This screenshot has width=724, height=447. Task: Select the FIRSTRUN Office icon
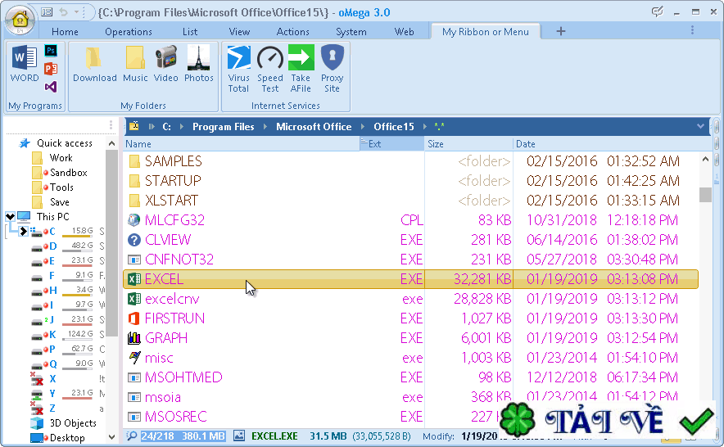point(133,318)
